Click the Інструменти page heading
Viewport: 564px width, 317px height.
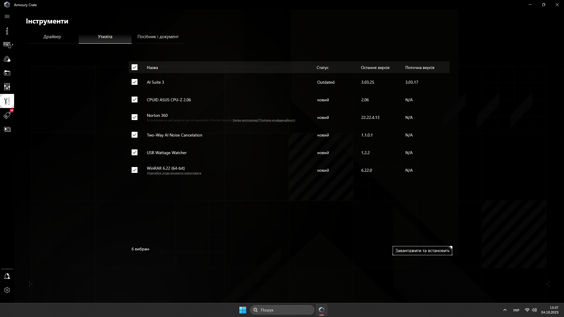click(47, 21)
